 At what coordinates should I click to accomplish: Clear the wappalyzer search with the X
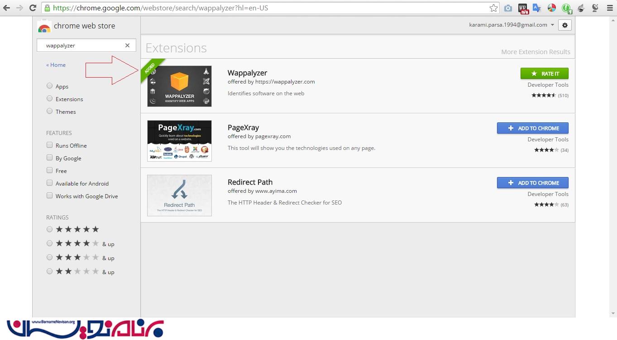(x=127, y=45)
